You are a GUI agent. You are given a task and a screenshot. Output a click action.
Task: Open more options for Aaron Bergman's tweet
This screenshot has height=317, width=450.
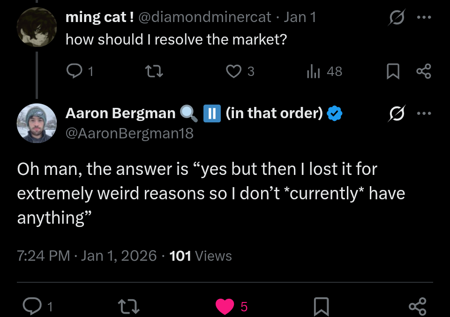pyautogui.click(x=423, y=114)
